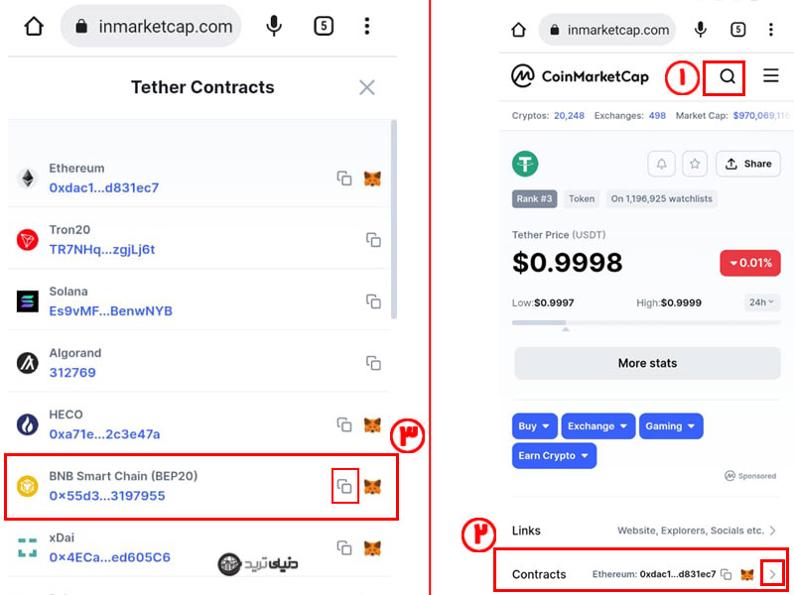
Task: Copy the Solana contract address
Action: click(374, 301)
